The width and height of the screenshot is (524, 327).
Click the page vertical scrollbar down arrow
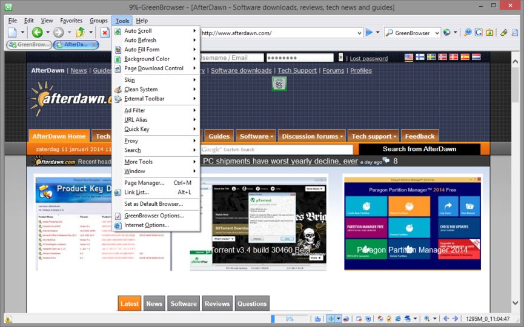pyautogui.click(x=515, y=303)
